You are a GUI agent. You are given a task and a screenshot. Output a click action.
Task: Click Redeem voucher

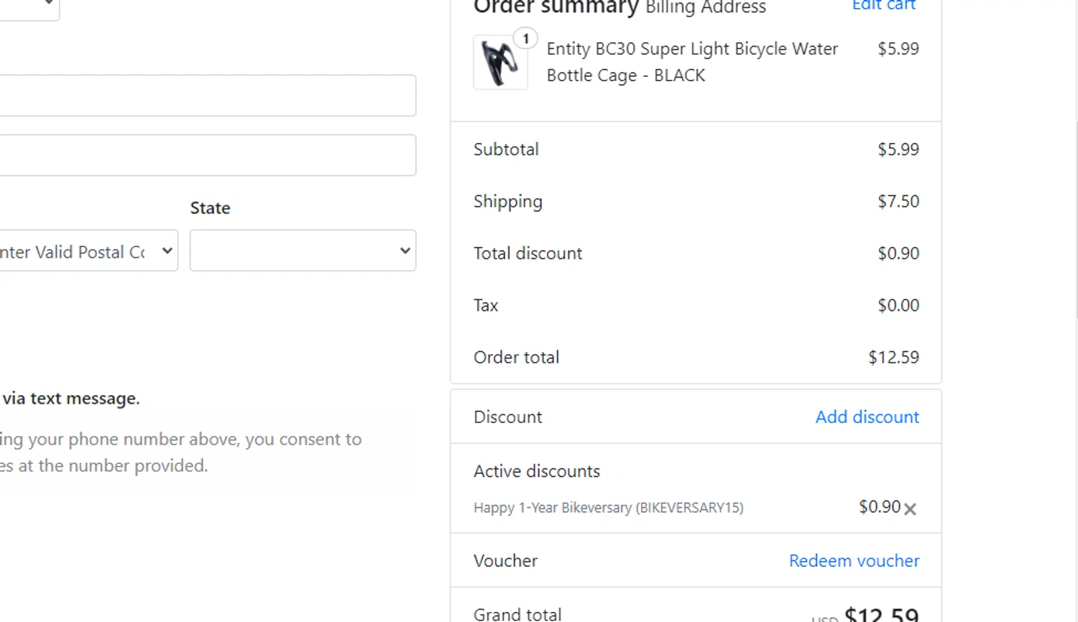pyautogui.click(x=854, y=560)
